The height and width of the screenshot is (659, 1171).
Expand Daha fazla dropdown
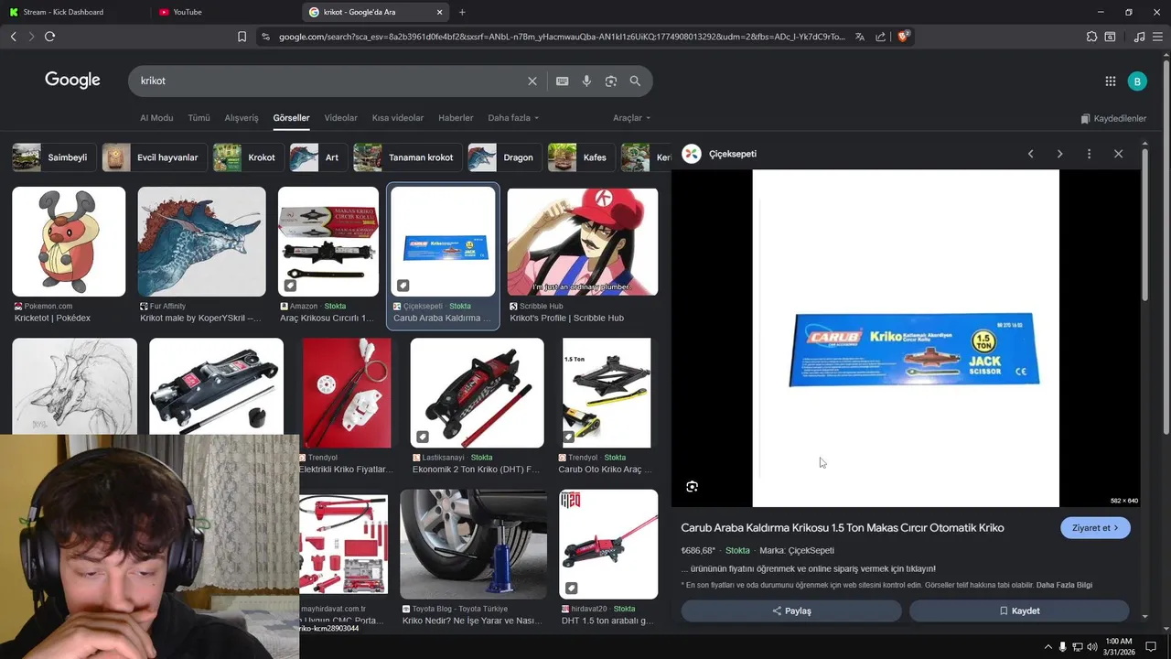pyautogui.click(x=513, y=118)
